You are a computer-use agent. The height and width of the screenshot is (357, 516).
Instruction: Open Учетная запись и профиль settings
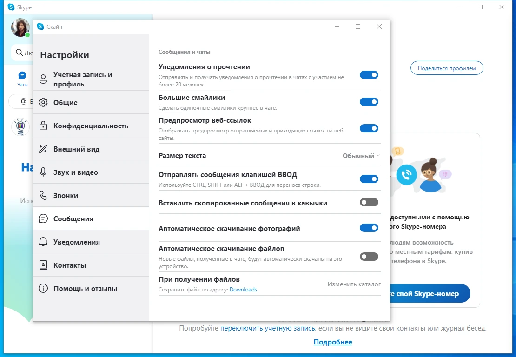(91, 79)
